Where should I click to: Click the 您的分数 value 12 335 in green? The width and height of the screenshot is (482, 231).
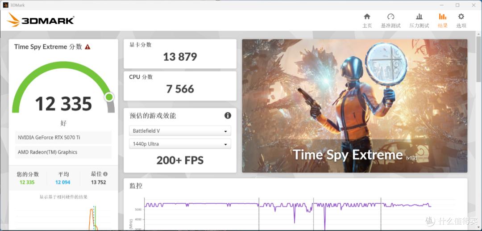(27, 182)
